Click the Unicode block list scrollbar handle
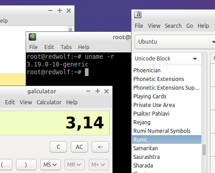This screenshot has height=173, width=215. click(204, 150)
